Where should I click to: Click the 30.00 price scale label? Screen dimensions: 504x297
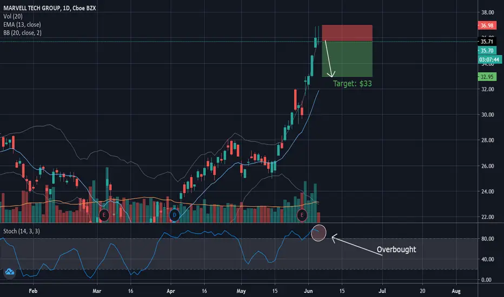[488, 114]
